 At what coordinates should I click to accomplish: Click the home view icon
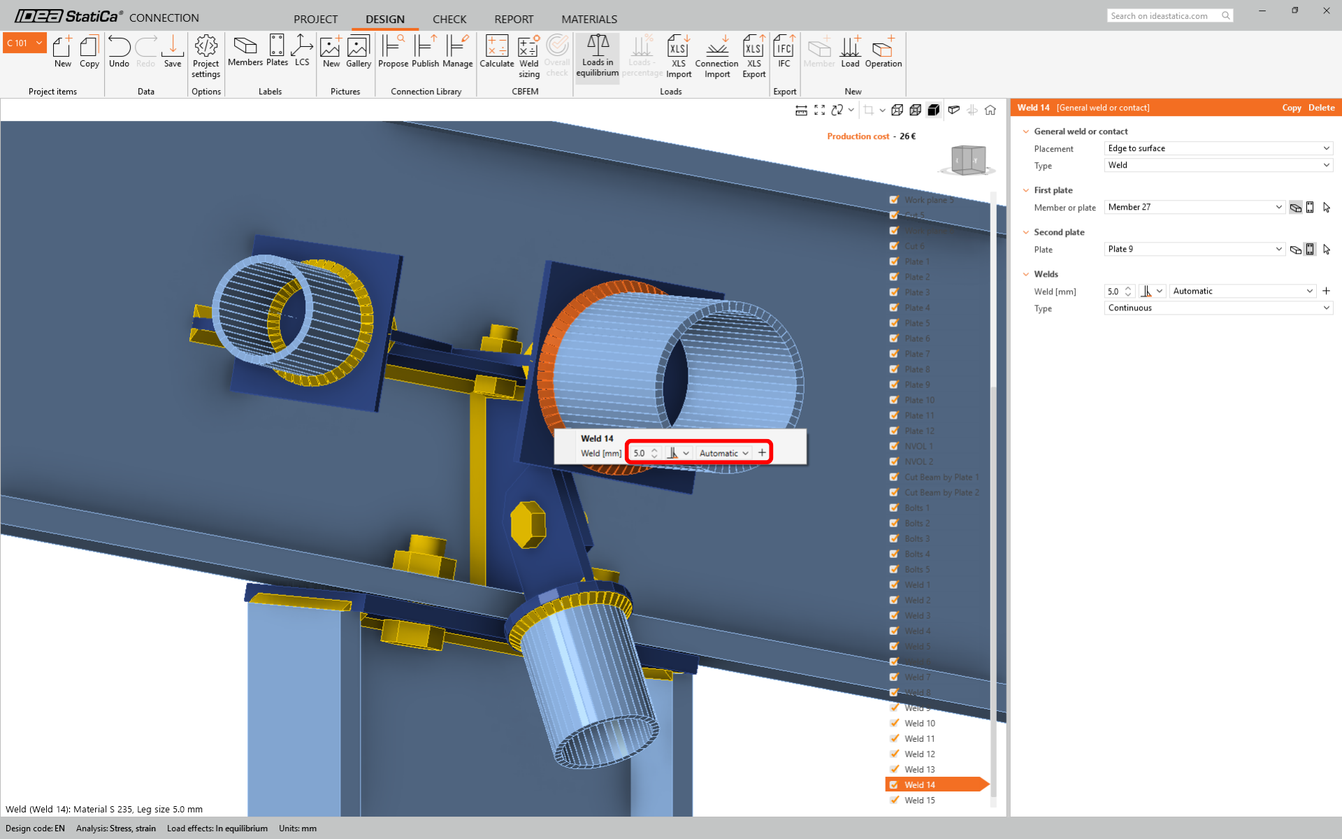(990, 110)
